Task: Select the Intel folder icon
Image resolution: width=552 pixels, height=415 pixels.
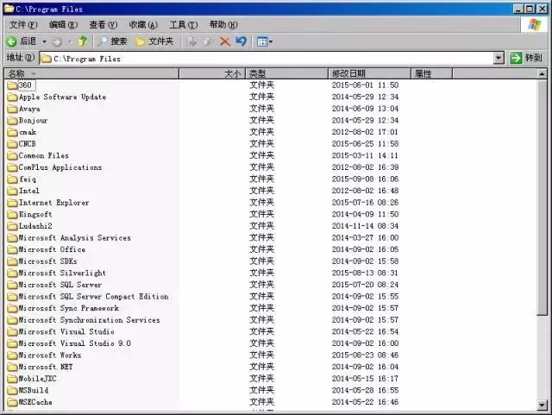Action: coord(12,191)
